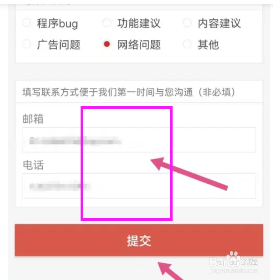Click the 网络问题 label text
This screenshot has width=273, height=280.
(139, 44)
